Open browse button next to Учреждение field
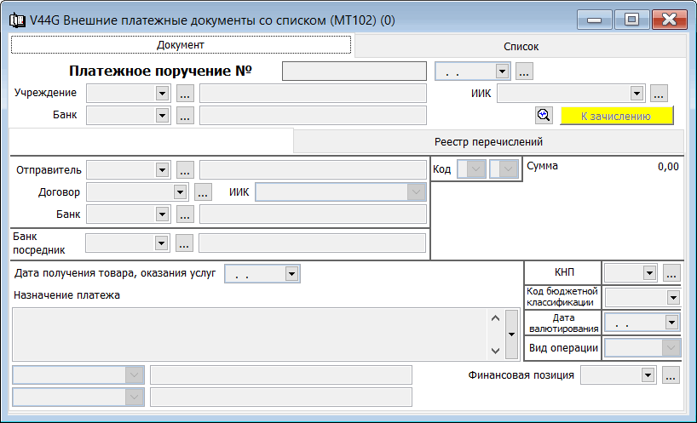Screen dimensions: 697x423 tap(185, 94)
